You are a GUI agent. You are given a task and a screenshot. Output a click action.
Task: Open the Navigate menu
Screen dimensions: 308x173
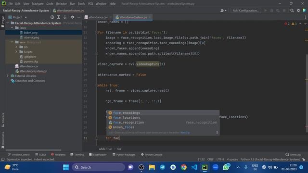pyautogui.click(x=38, y=4)
